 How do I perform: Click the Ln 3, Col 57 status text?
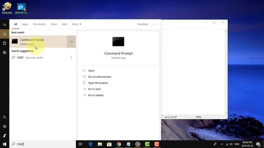[171, 117]
